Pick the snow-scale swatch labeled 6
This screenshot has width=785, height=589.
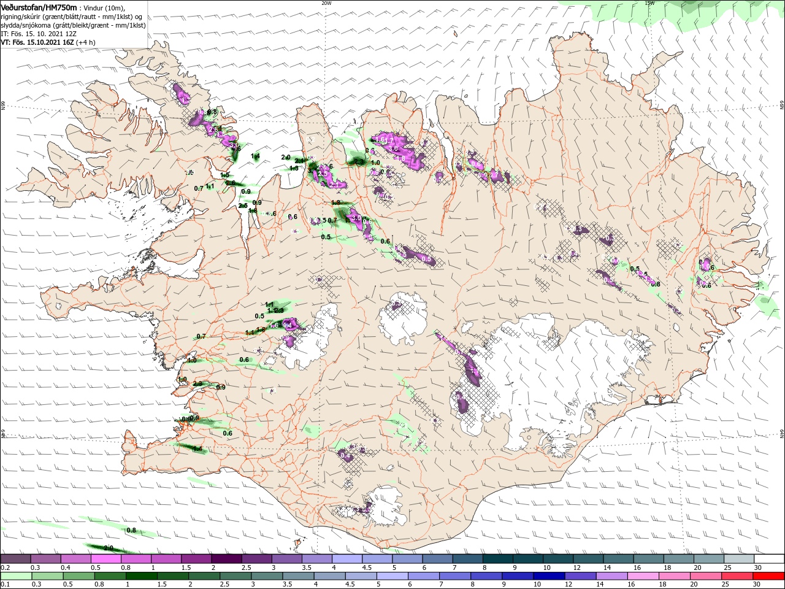pyautogui.click(x=437, y=559)
